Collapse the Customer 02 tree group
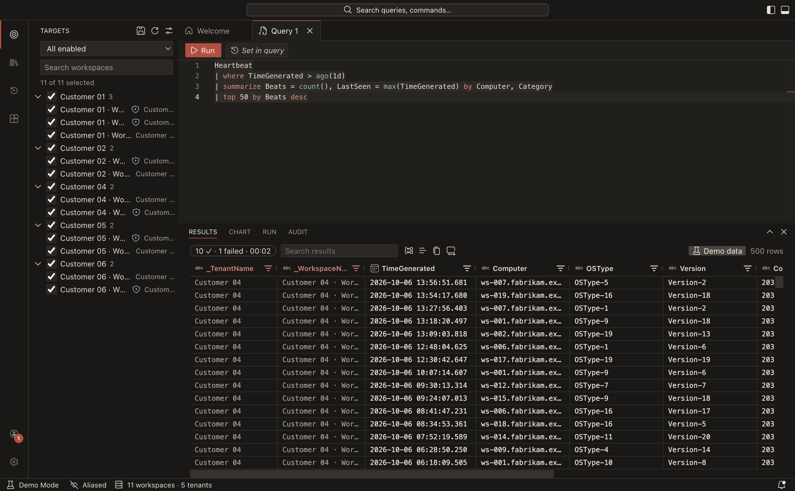 38,148
